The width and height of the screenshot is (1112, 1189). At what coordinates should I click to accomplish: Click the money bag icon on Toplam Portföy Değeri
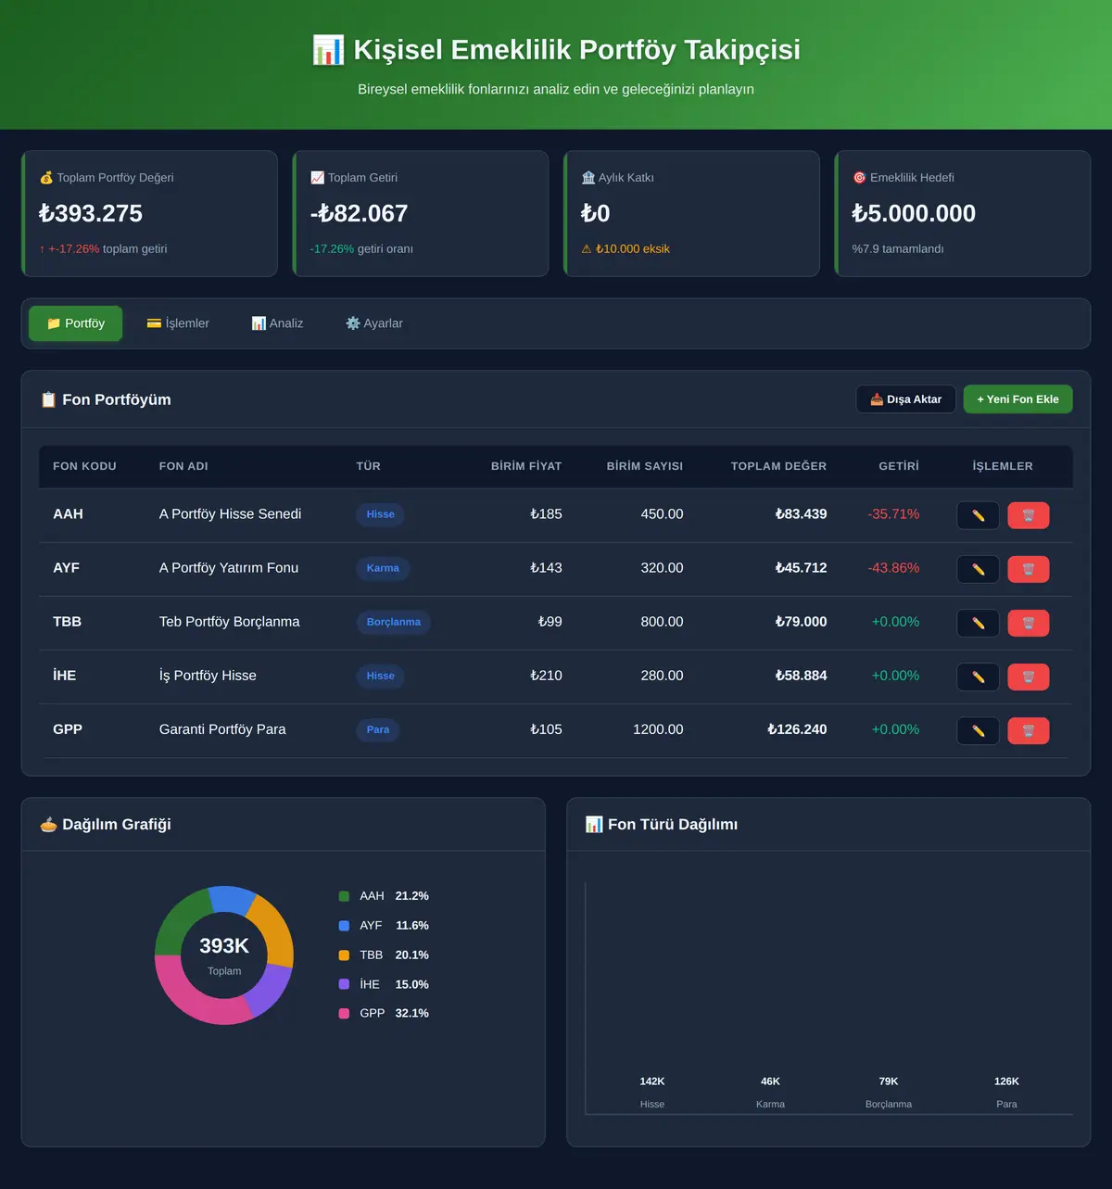tap(46, 178)
